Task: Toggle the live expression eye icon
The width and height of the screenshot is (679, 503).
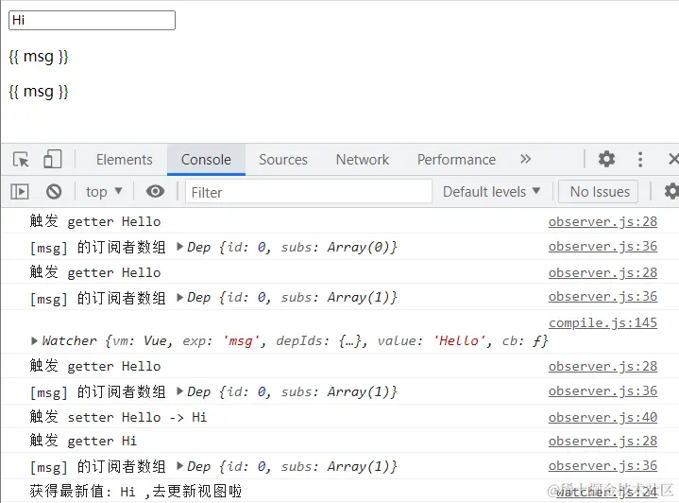Action: point(155,191)
